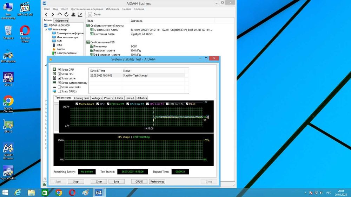This screenshot has width=351, height=197.
Task: Go back with AIDA64 toolbar left arrow
Action: coord(46,14)
